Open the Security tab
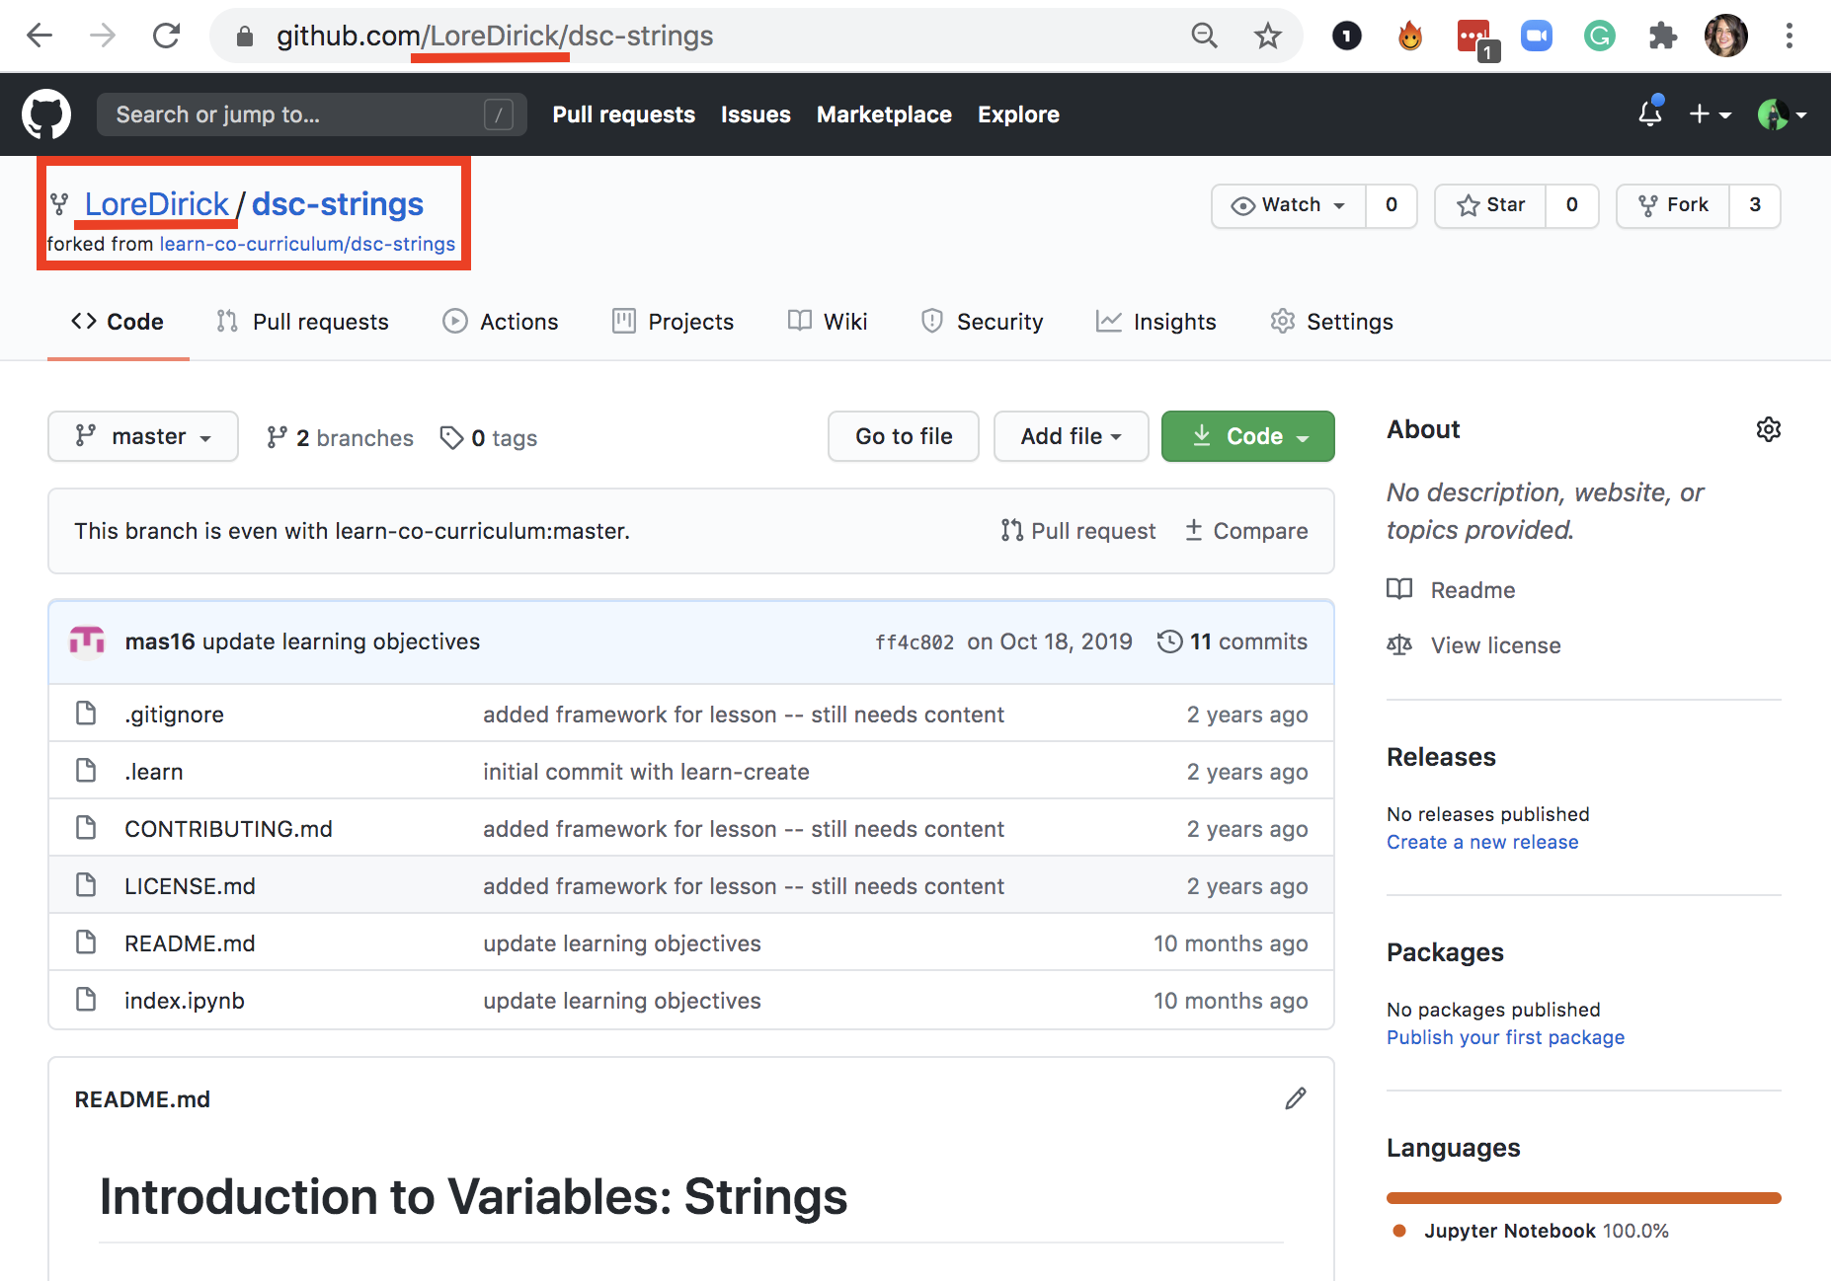Viewport: 1831px width, 1281px height. click(x=982, y=322)
